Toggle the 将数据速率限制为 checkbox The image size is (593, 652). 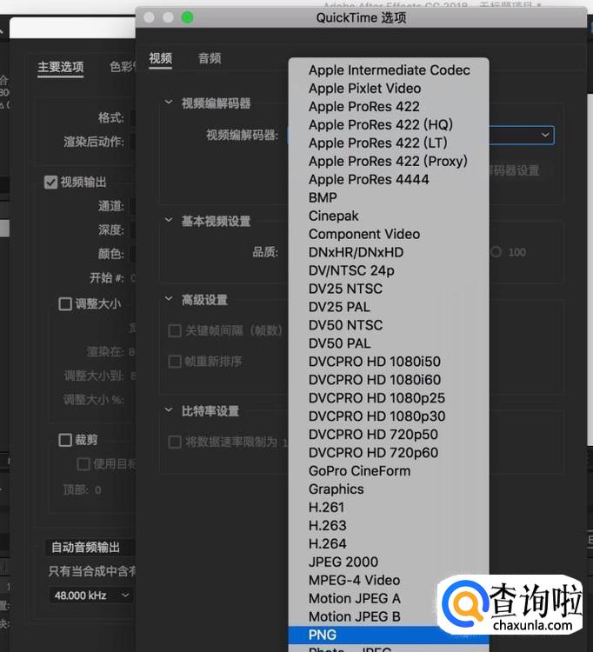pyautogui.click(x=175, y=442)
